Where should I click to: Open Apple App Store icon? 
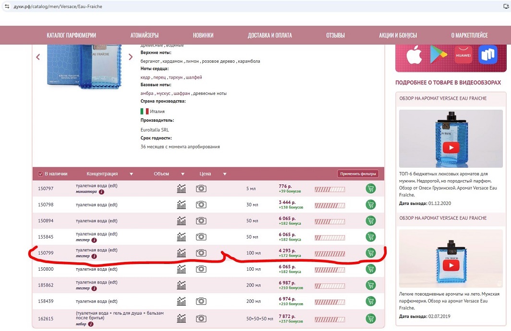coord(414,55)
